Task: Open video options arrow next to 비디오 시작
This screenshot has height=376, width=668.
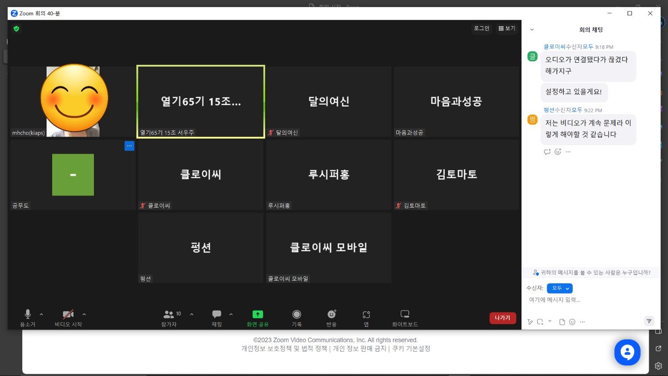Action: click(x=84, y=314)
